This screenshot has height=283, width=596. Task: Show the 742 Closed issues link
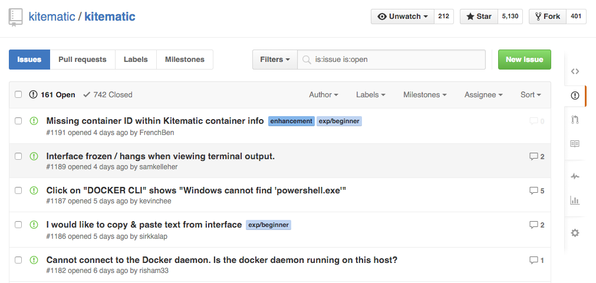(x=108, y=95)
